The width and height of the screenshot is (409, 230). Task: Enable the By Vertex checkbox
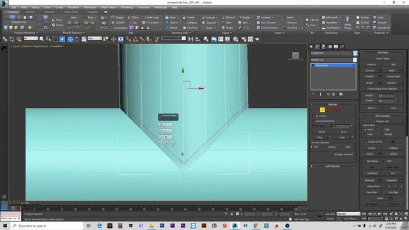point(314,116)
